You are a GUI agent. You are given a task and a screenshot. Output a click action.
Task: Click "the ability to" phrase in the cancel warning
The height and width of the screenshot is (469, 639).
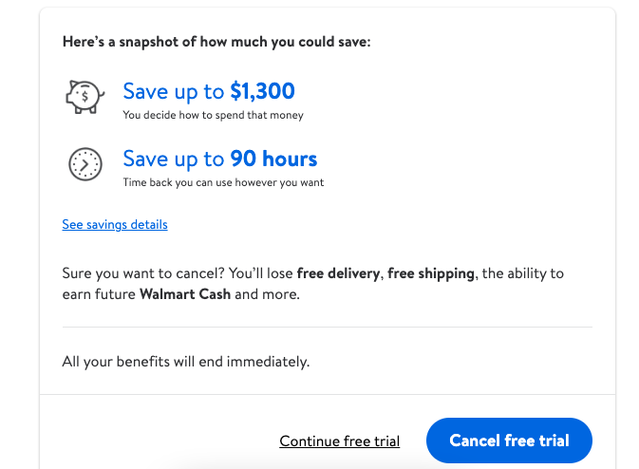523,273
